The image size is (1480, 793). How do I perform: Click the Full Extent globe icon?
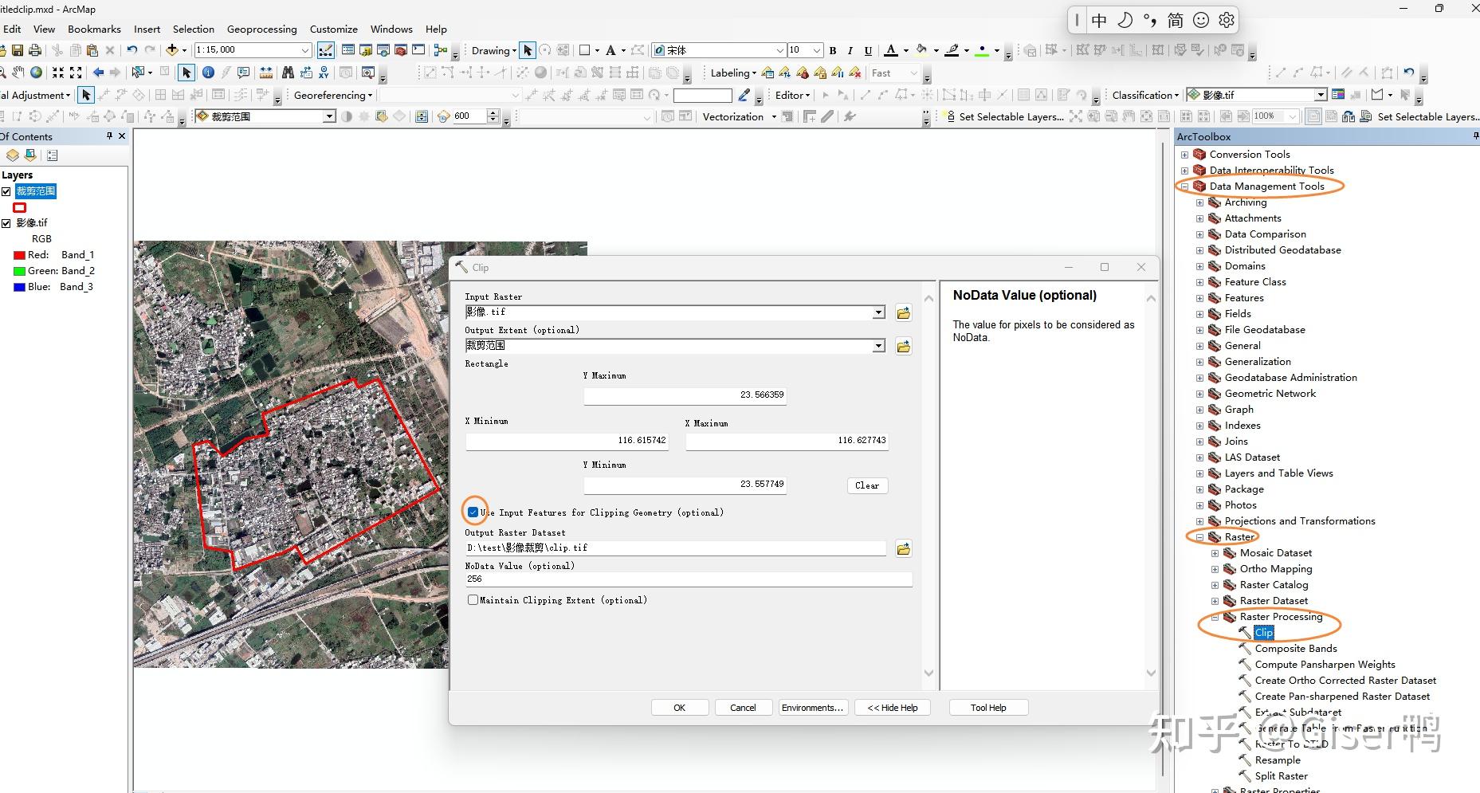pyautogui.click(x=37, y=73)
